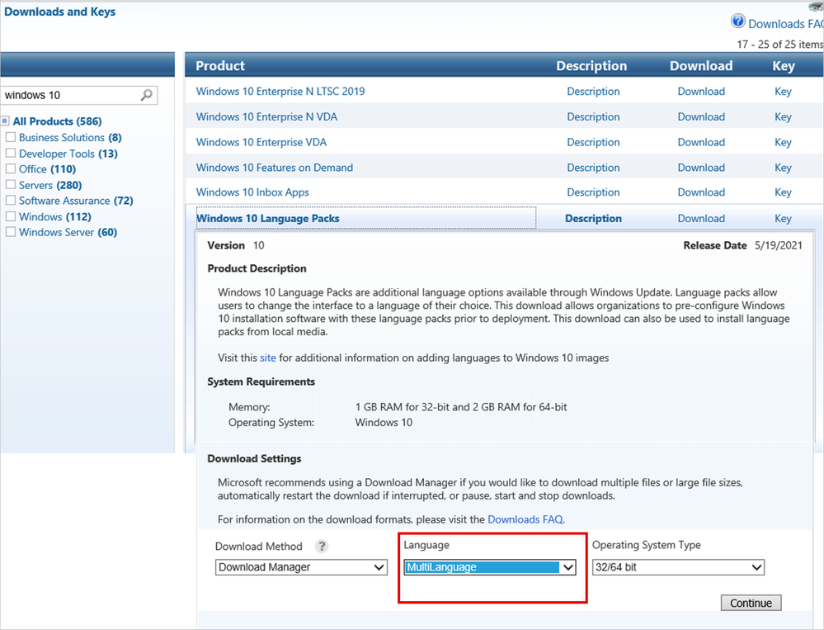Click Download for Enterprise N VDA
The image size is (824, 630).
[701, 116]
